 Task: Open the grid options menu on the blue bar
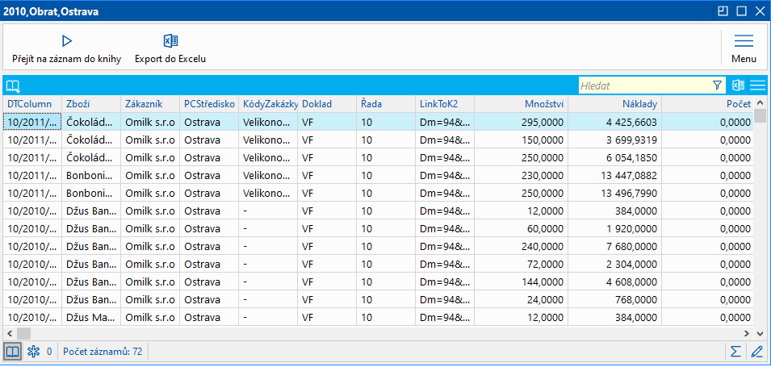tap(757, 85)
